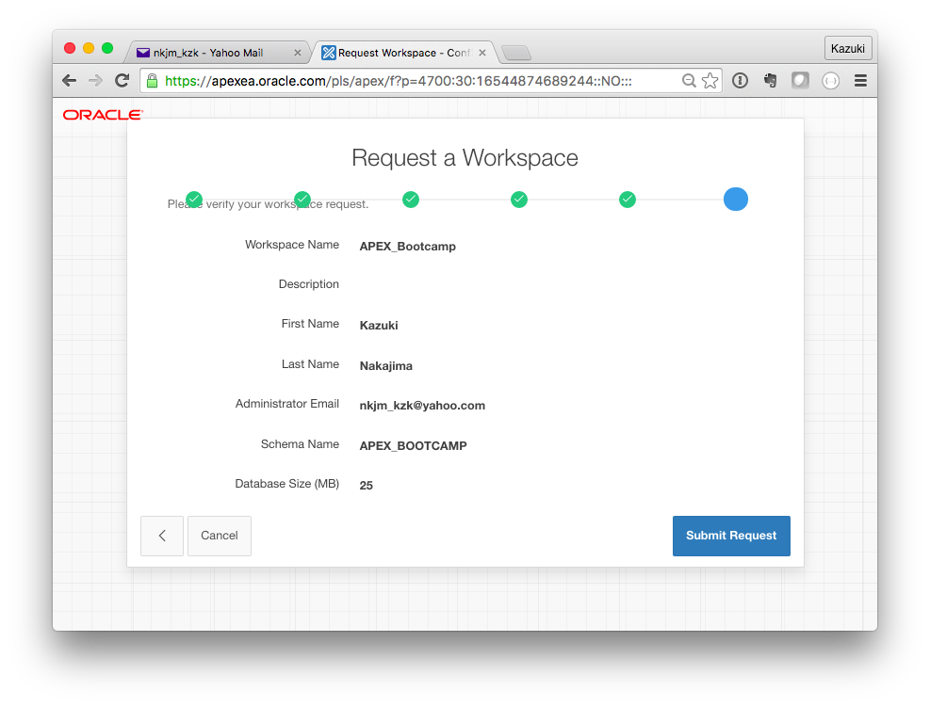
Task: Click the Database Size (MB) label
Action: coord(287,484)
